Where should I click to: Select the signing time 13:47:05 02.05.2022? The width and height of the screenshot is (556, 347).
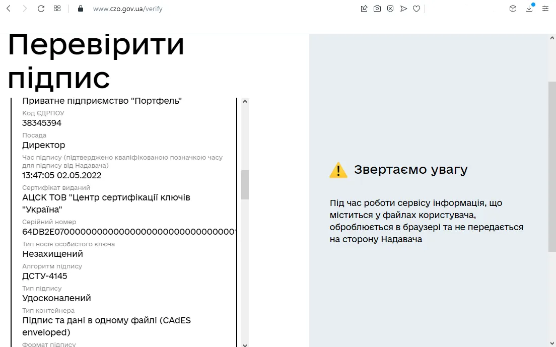pyautogui.click(x=62, y=175)
